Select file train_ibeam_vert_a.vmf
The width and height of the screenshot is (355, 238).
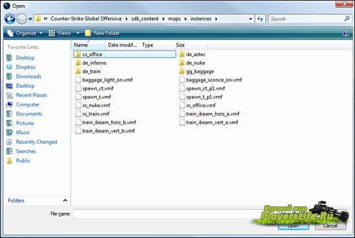[x=208, y=123]
